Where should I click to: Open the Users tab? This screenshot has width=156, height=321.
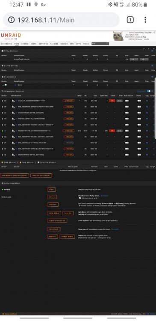pyautogui.click(x=33, y=44)
